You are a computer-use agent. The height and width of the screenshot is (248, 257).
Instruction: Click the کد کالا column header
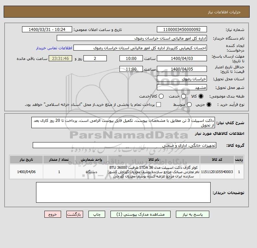(x=217, y=159)
